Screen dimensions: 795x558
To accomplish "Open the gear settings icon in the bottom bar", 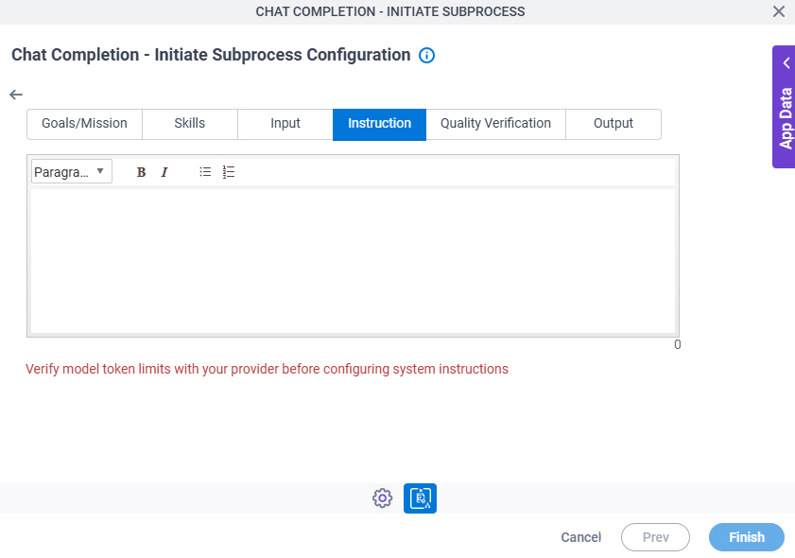I will point(382,498).
